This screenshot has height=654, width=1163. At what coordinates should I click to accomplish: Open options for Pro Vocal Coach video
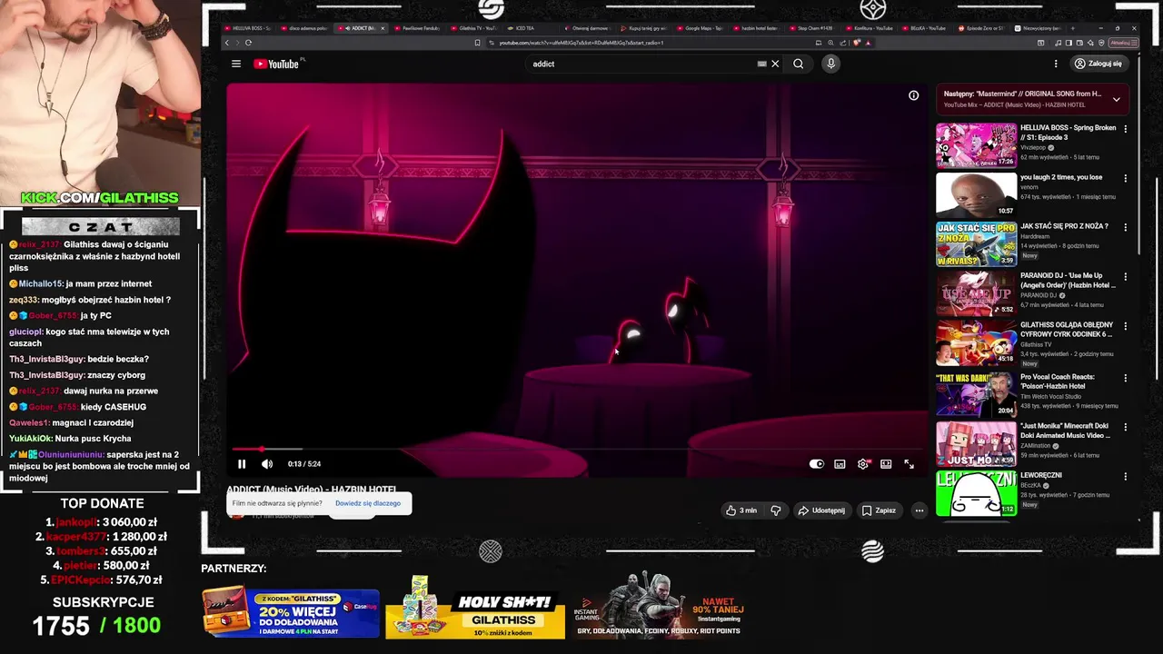click(x=1125, y=378)
